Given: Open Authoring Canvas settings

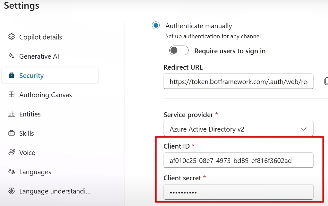Looking at the screenshot, I should 50,95.
